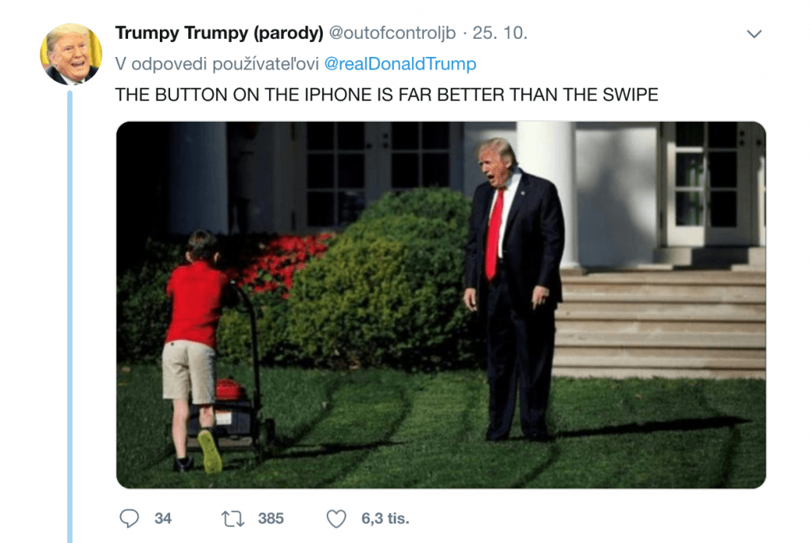Screen dimensions: 810x543
Task: Like the tweet with the heart icon
Action: point(336,518)
